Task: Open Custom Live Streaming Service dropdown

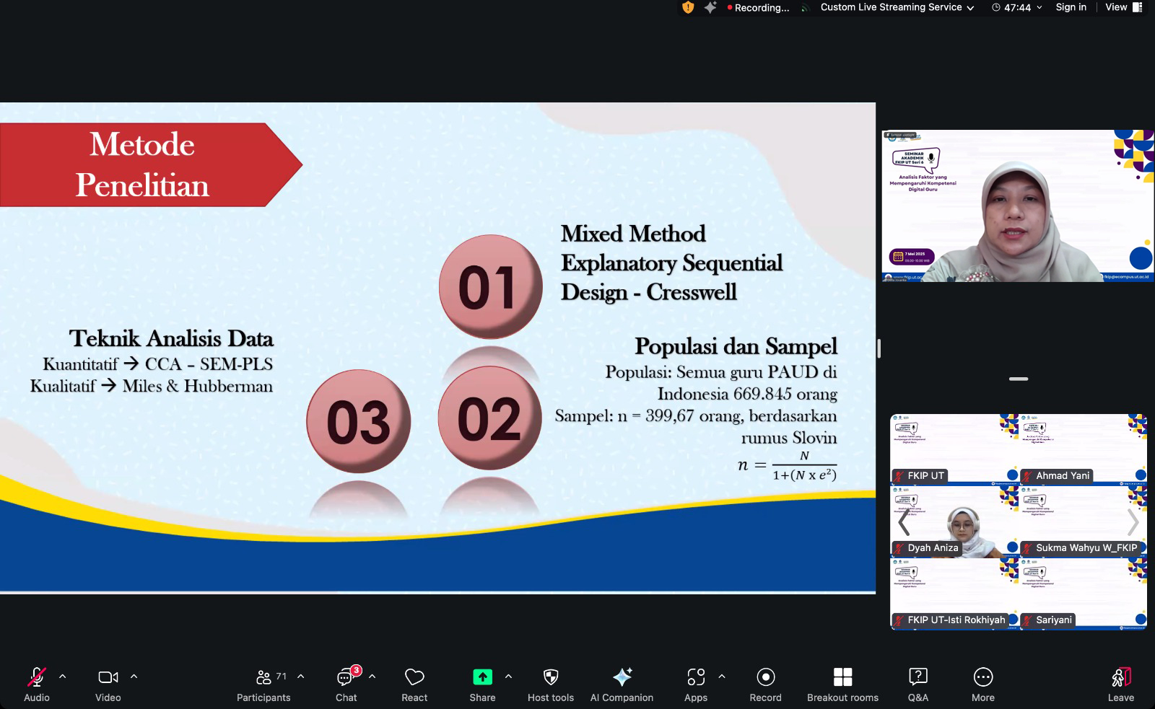Action: tap(897, 7)
